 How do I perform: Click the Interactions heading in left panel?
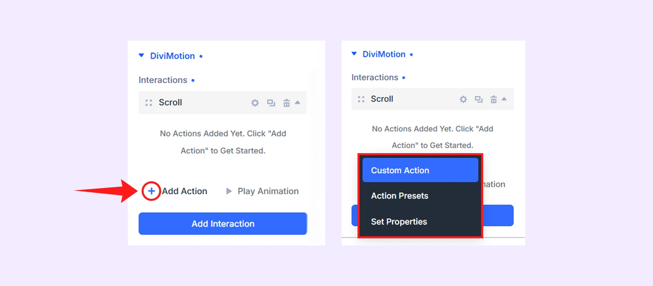[163, 80]
